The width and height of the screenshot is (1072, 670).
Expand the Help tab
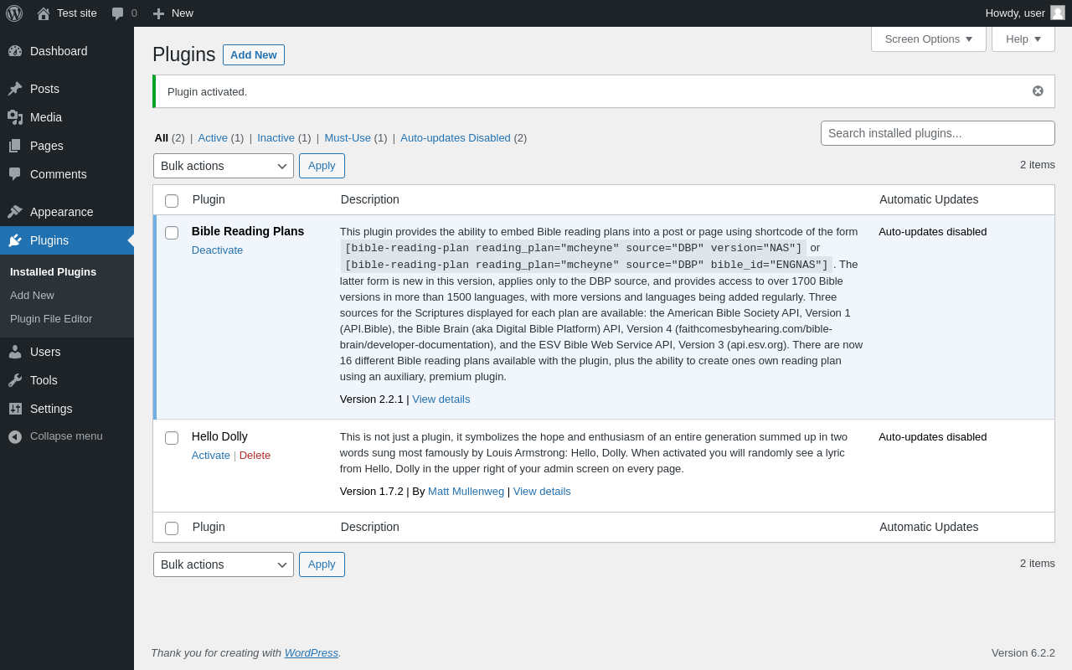coord(1023,39)
